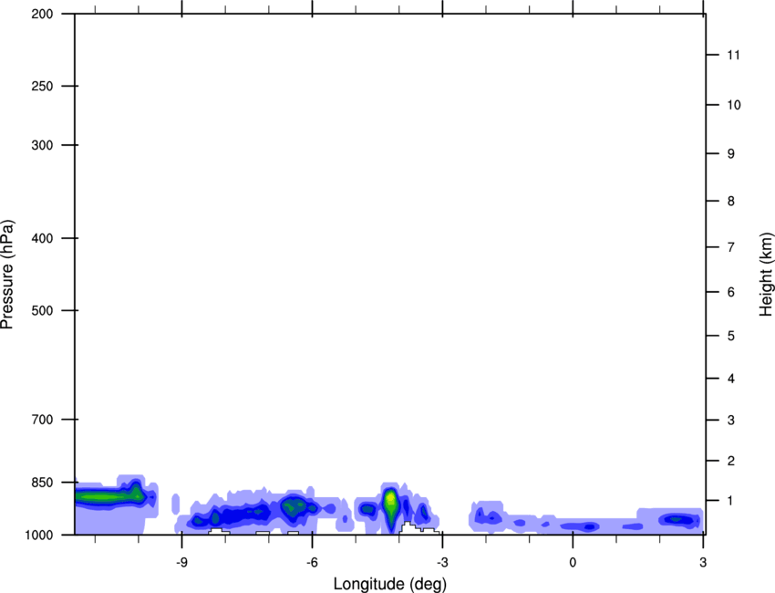
Task: Click the -9 longitude tick label
Action: pyautogui.click(x=181, y=563)
